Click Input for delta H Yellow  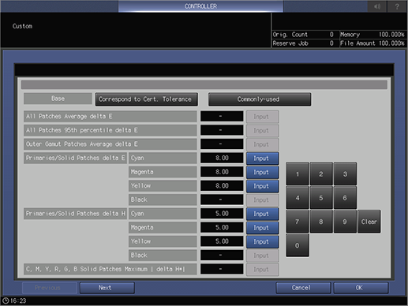tap(262, 241)
